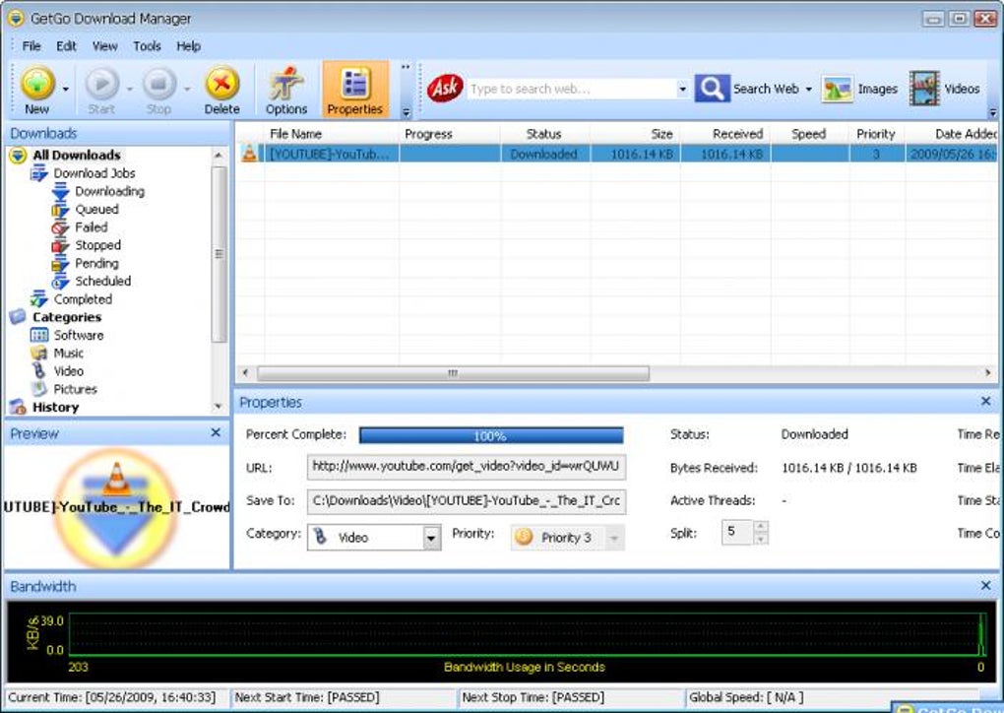This screenshot has width=1004, height=713.
Task: Click the Stop download icon
Action: click(x=158, y=84)
